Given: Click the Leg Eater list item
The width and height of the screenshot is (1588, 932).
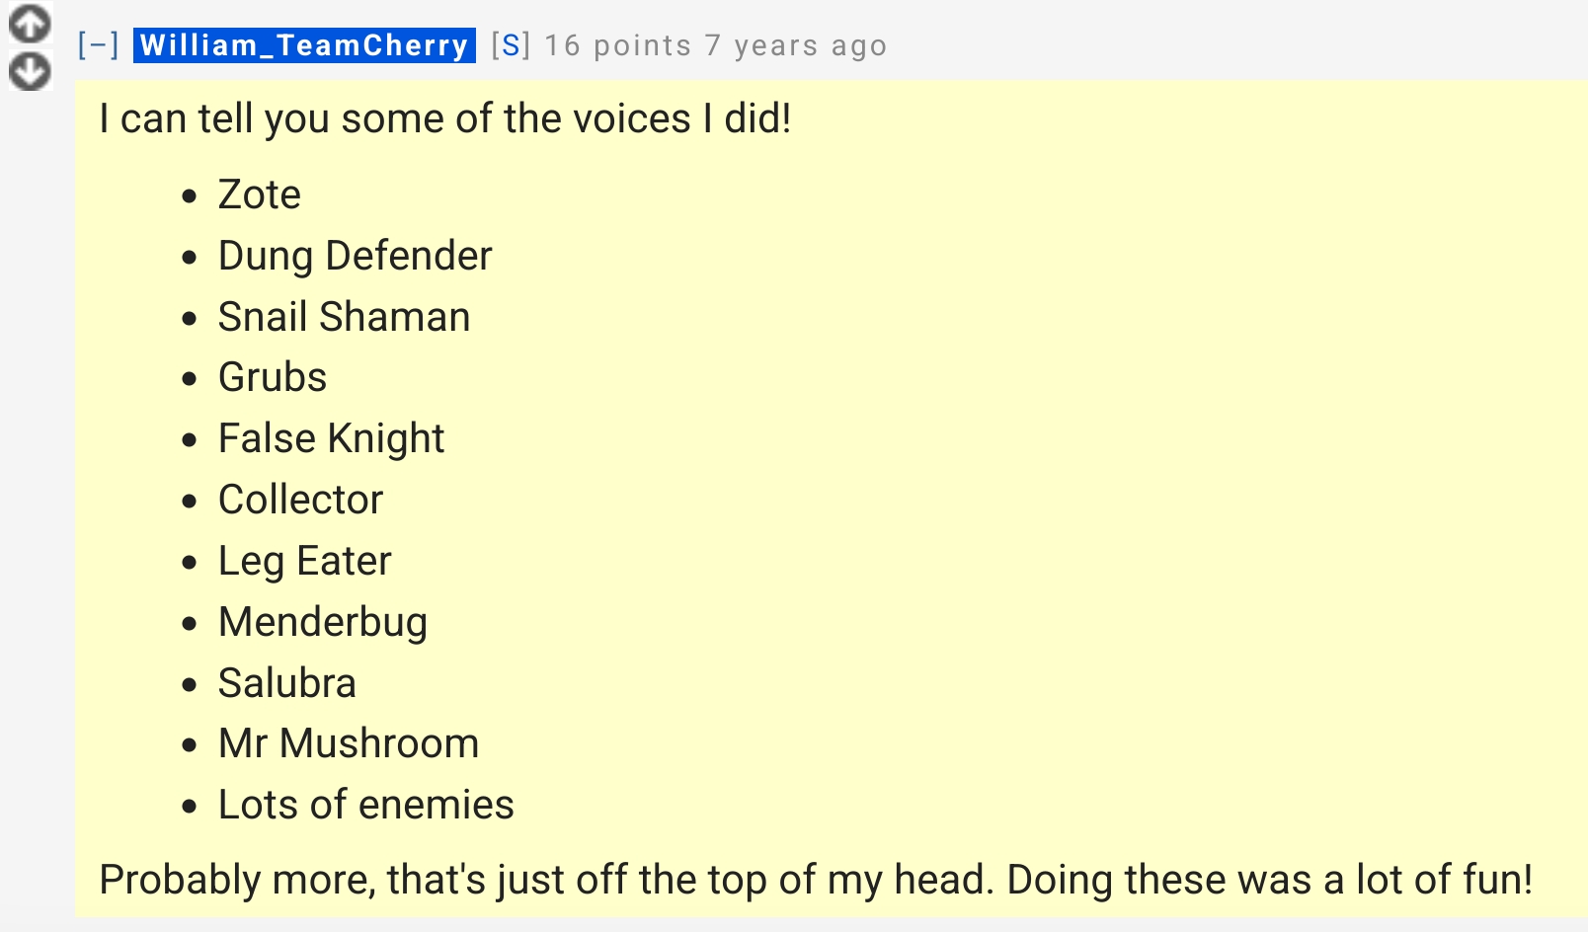Looking at the screenshot, I should click(304, 561).
